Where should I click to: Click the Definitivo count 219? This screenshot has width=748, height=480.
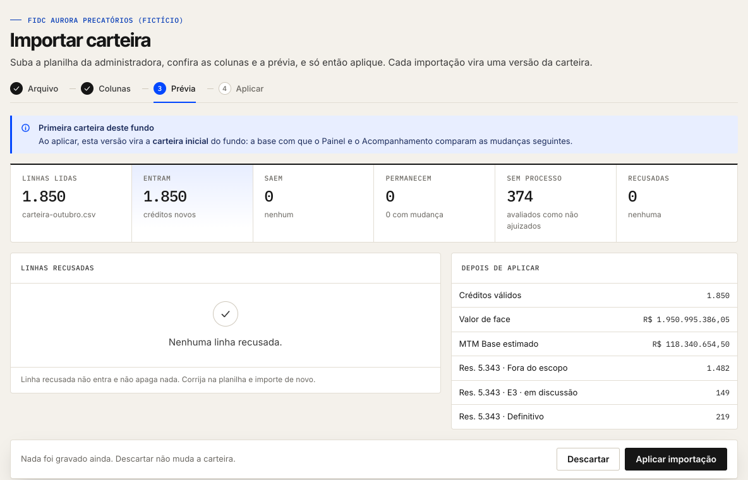(x=723, y=417)
